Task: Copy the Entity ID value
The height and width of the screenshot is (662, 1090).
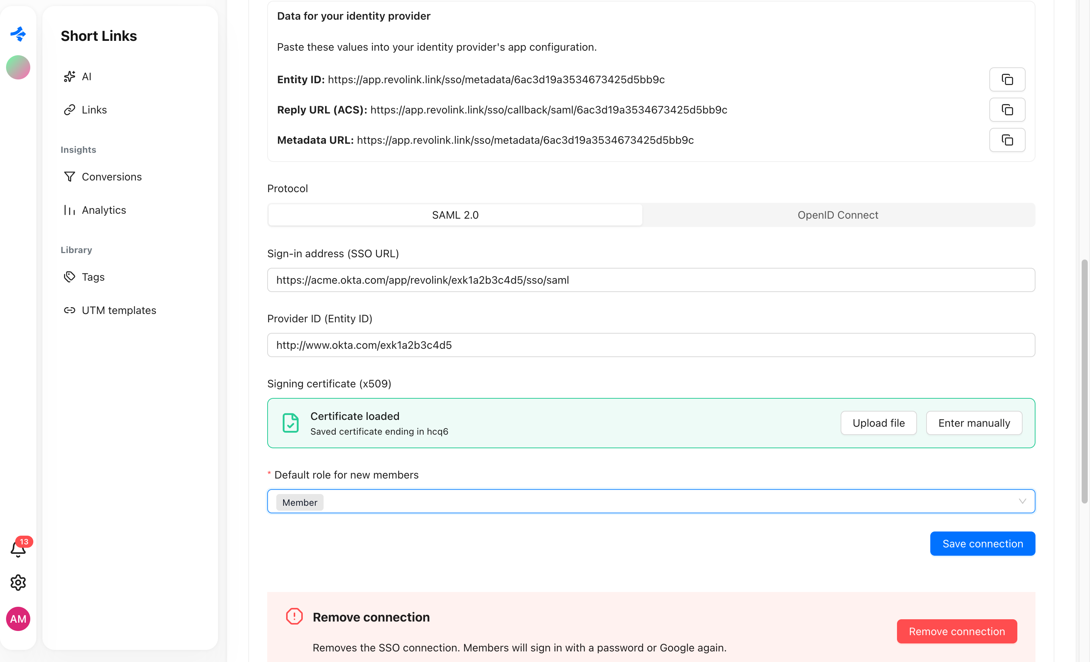Action: 1007,79
